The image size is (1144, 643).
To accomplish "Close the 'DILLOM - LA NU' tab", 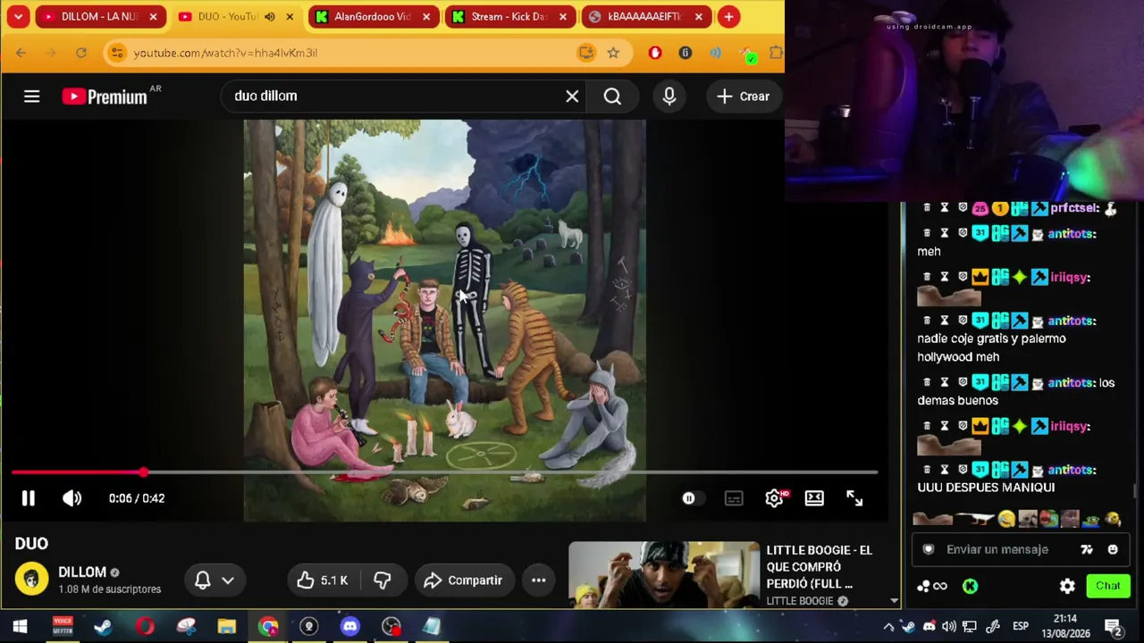I will point(153,17).
